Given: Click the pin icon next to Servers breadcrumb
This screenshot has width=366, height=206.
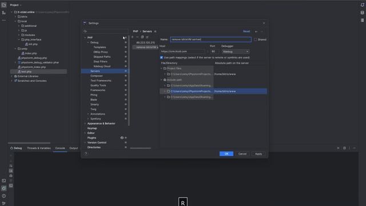Looking at the screenshot, I should pyautogui.click(x=155, y=31).
